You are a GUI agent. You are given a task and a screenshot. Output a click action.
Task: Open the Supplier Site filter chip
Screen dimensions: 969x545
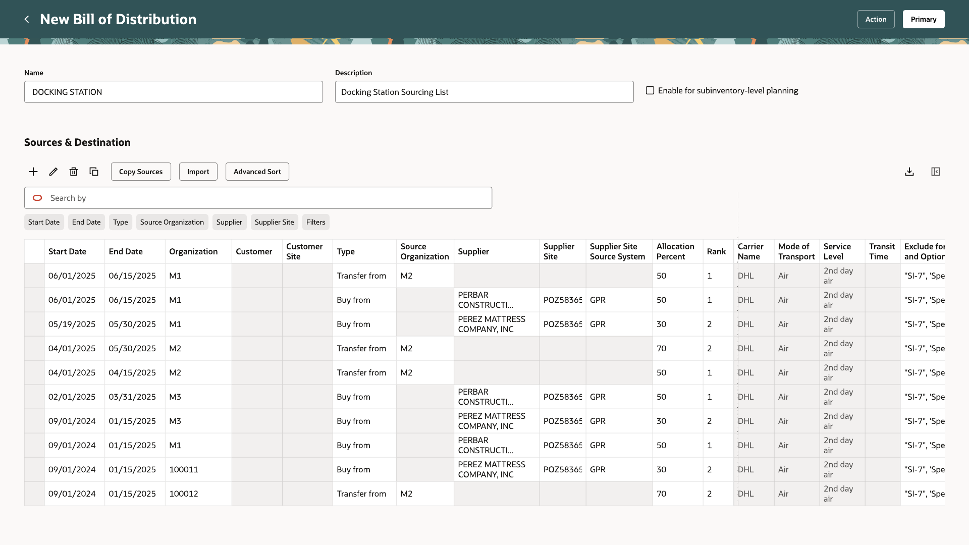click(x=275, y=222)
